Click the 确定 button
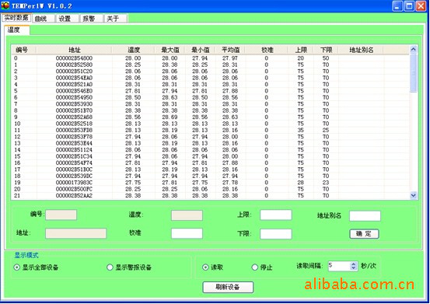Image resolution: width=430 pixels, height=304 pixels. (x=364, y=234)
